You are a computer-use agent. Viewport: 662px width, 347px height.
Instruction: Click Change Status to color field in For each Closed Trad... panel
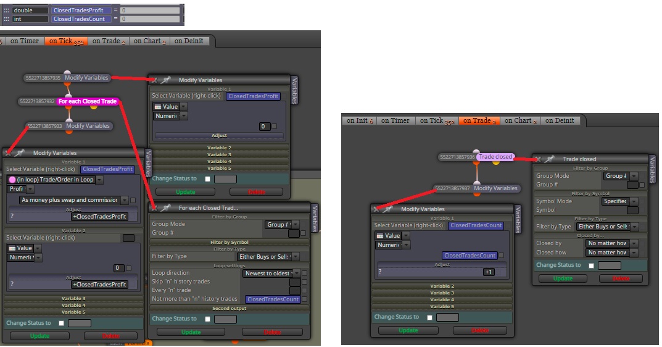pyautogui.click(x=225, y=319)
